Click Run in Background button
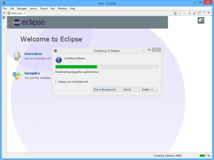Viewport: 214px width, 160px height. [x=105, y=89]
